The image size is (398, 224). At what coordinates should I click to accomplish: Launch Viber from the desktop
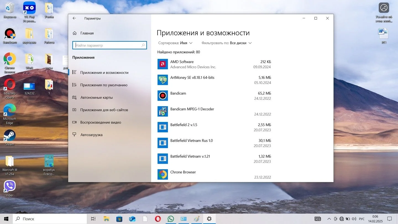click(x=10, y=189)
